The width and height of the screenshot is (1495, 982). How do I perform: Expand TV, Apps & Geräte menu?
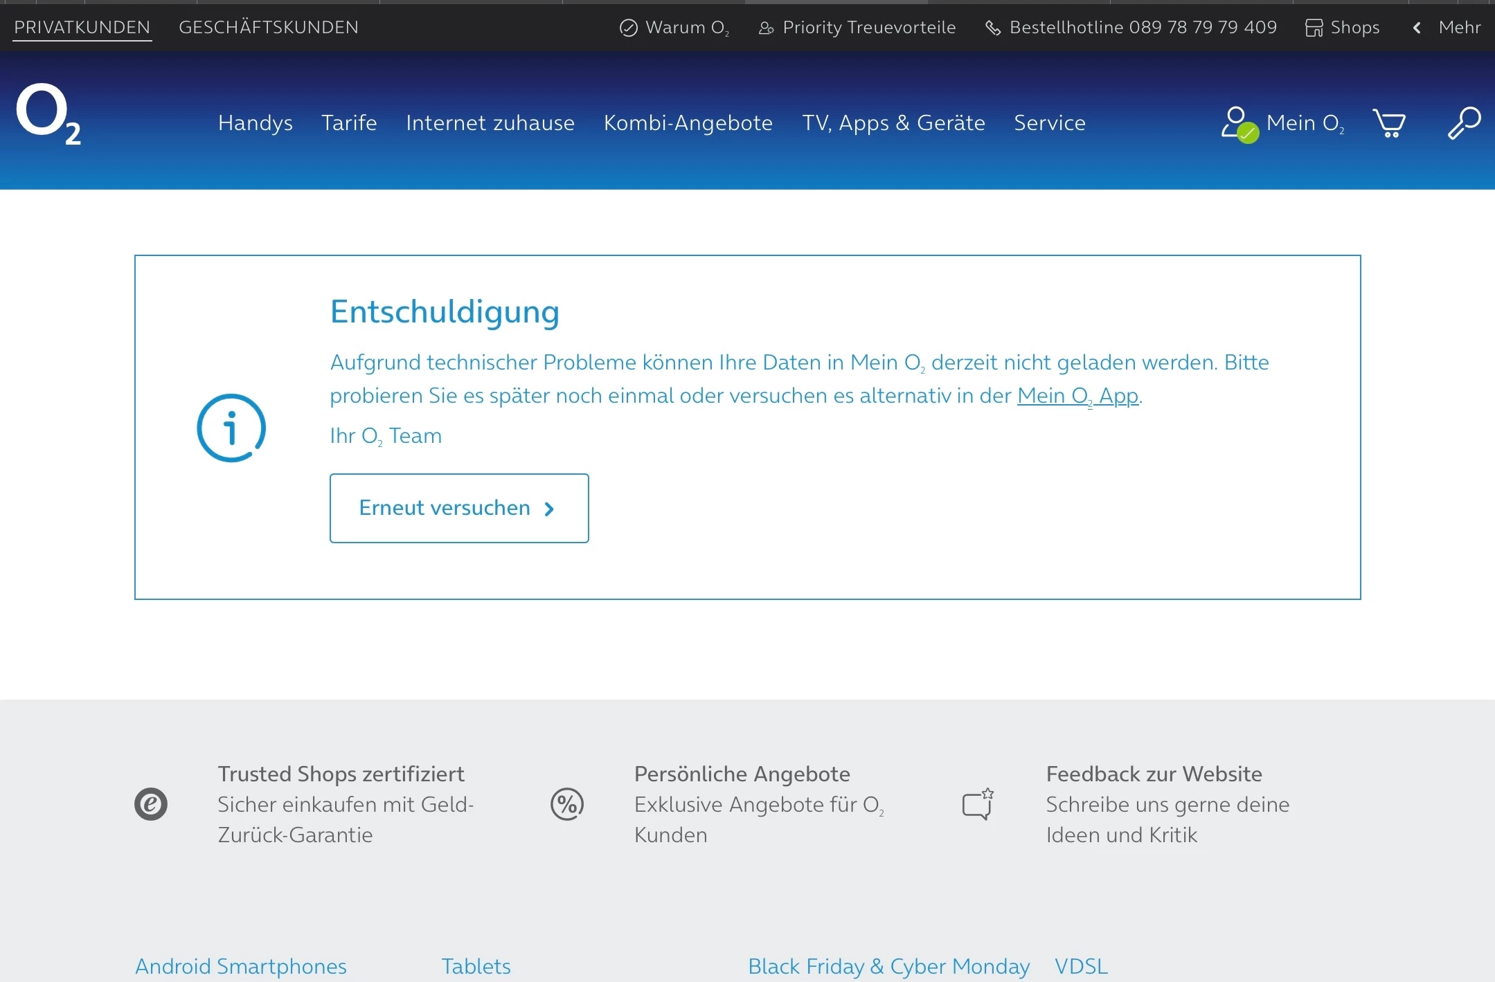(893, 123)
